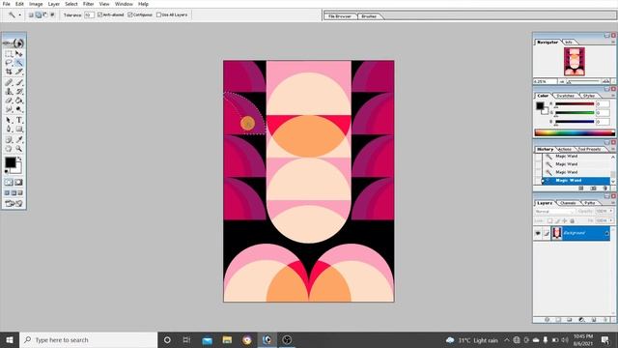Viewport: 618px width, 348px height.
Task: Select the Move tool
Action: [19, 54]
